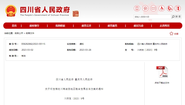Screen dimensions: 185x105
Task: Click the English subtitle The People's Government of Sichuan Province
Action: coord(45,15)
